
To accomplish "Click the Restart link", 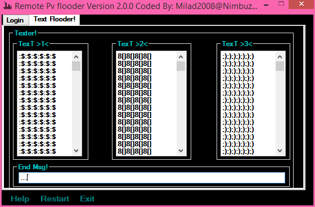I will [x=55, y=199].
